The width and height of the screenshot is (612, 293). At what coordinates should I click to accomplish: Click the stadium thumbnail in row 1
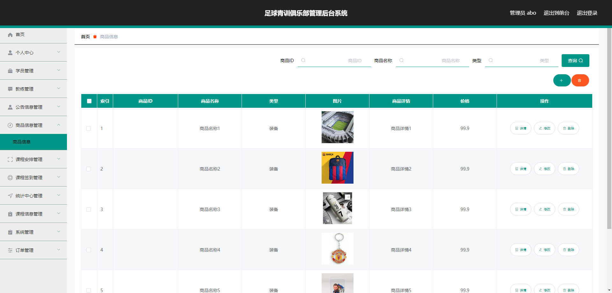pos(338,127)
